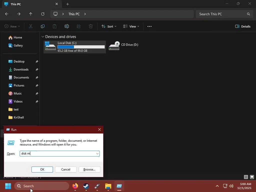Click the chevron before This PC in breadcrumb
Image resolution: width=256 pixels, height=192 pixels.
(x=63, y=14)
